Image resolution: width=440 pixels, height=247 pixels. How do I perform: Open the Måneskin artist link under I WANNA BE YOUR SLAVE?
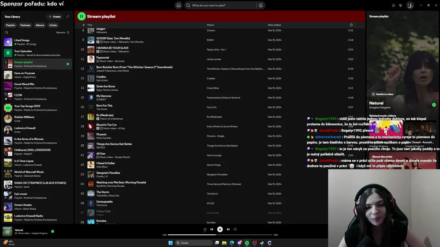(124, 51)
